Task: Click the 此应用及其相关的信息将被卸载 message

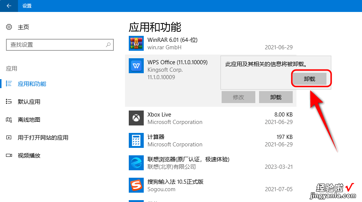Action: (x=266, y=64)
